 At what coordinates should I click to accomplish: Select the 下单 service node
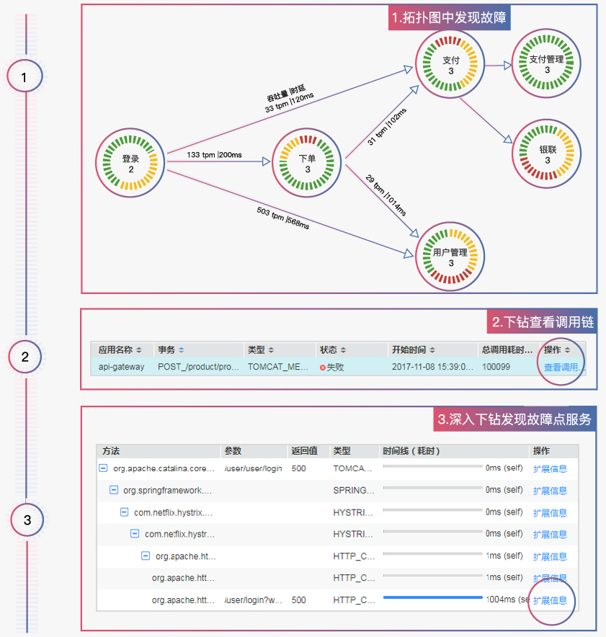[x=307, y=164]
